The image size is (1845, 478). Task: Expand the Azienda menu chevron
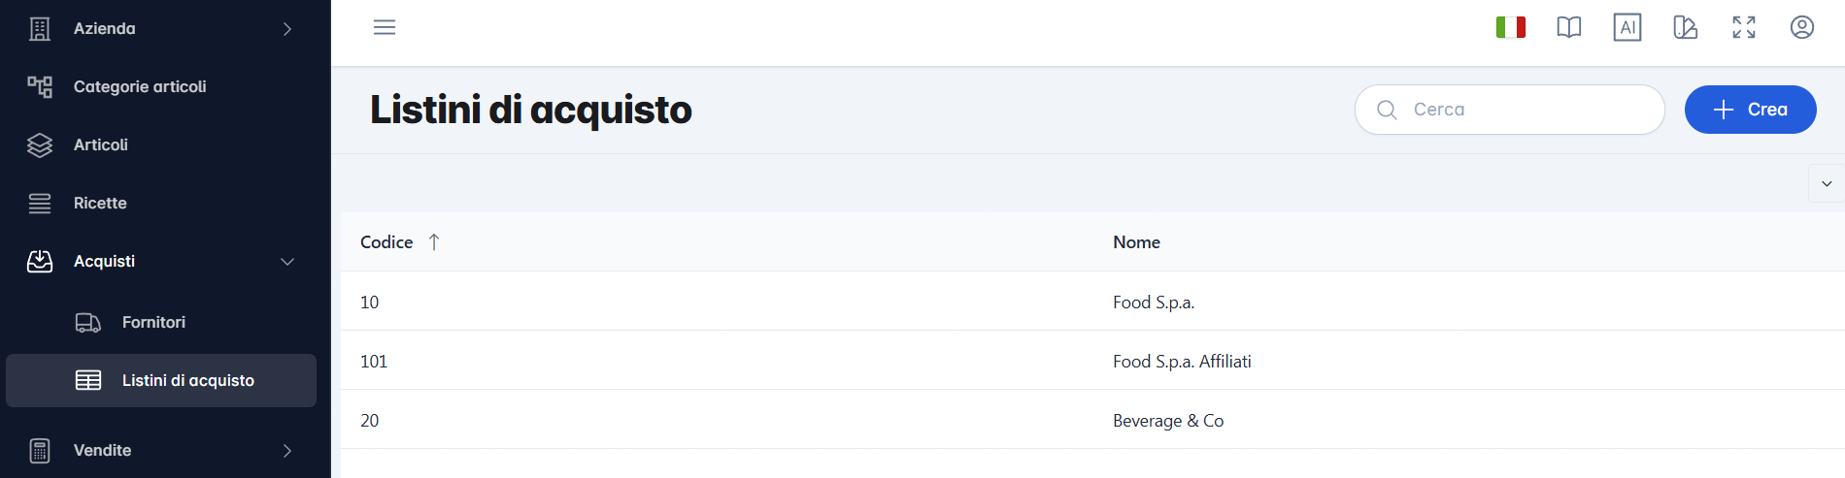tap(287, 29)
